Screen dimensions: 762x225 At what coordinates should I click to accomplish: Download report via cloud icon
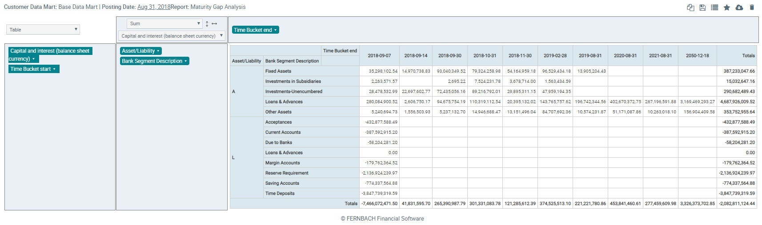pos(739,8)
